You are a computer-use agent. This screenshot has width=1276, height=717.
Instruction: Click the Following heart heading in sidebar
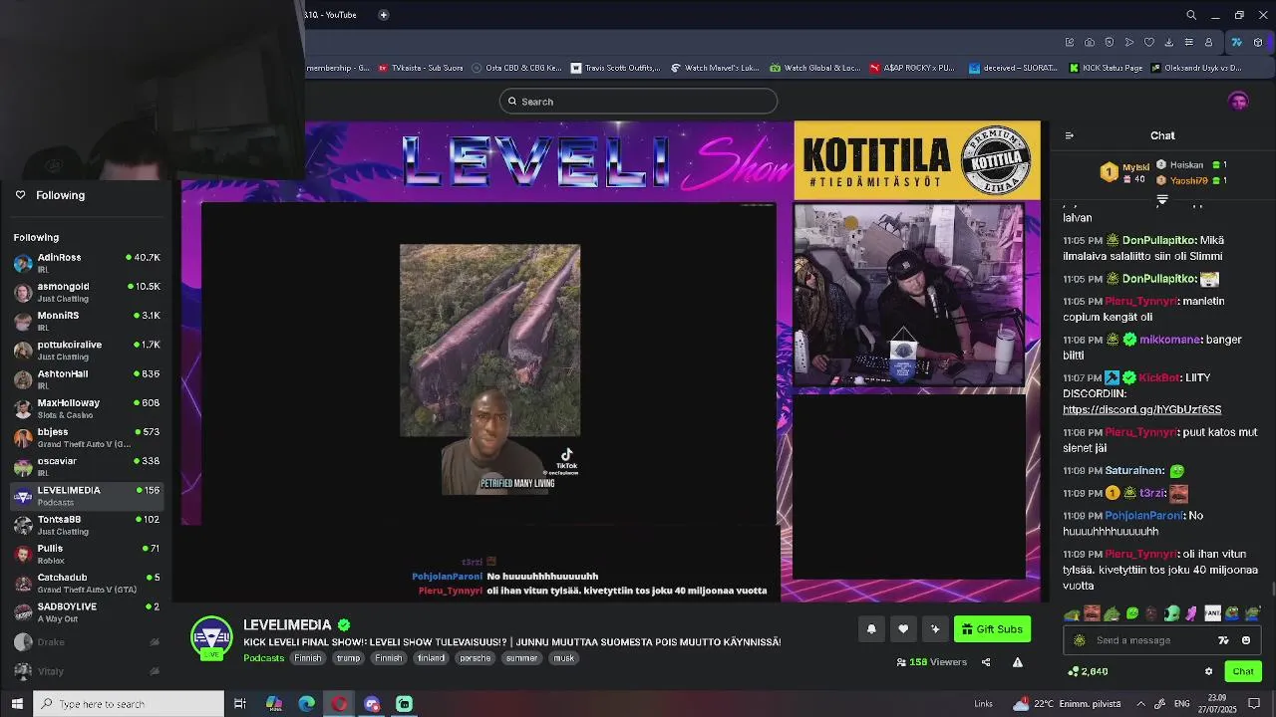point(50,195)
